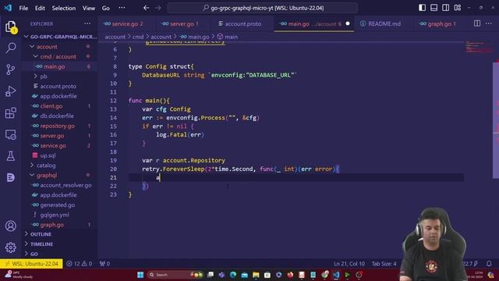Open the Edit menu

coord(40,8)
